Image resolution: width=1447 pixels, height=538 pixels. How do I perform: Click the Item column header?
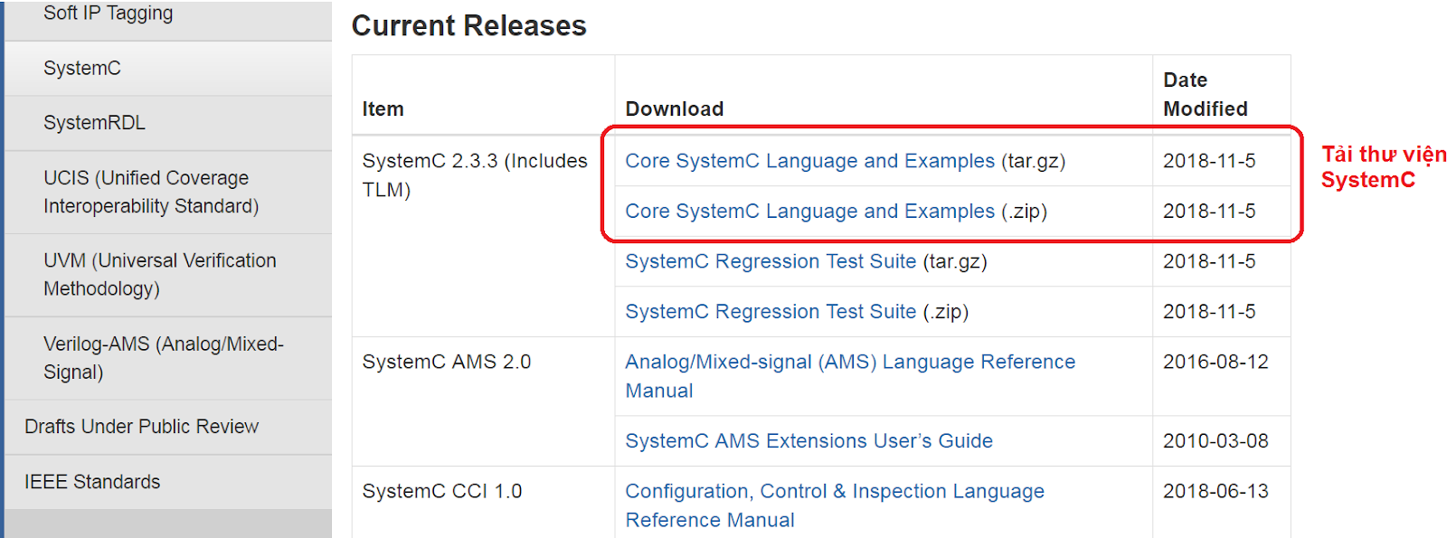pos(383,109)
